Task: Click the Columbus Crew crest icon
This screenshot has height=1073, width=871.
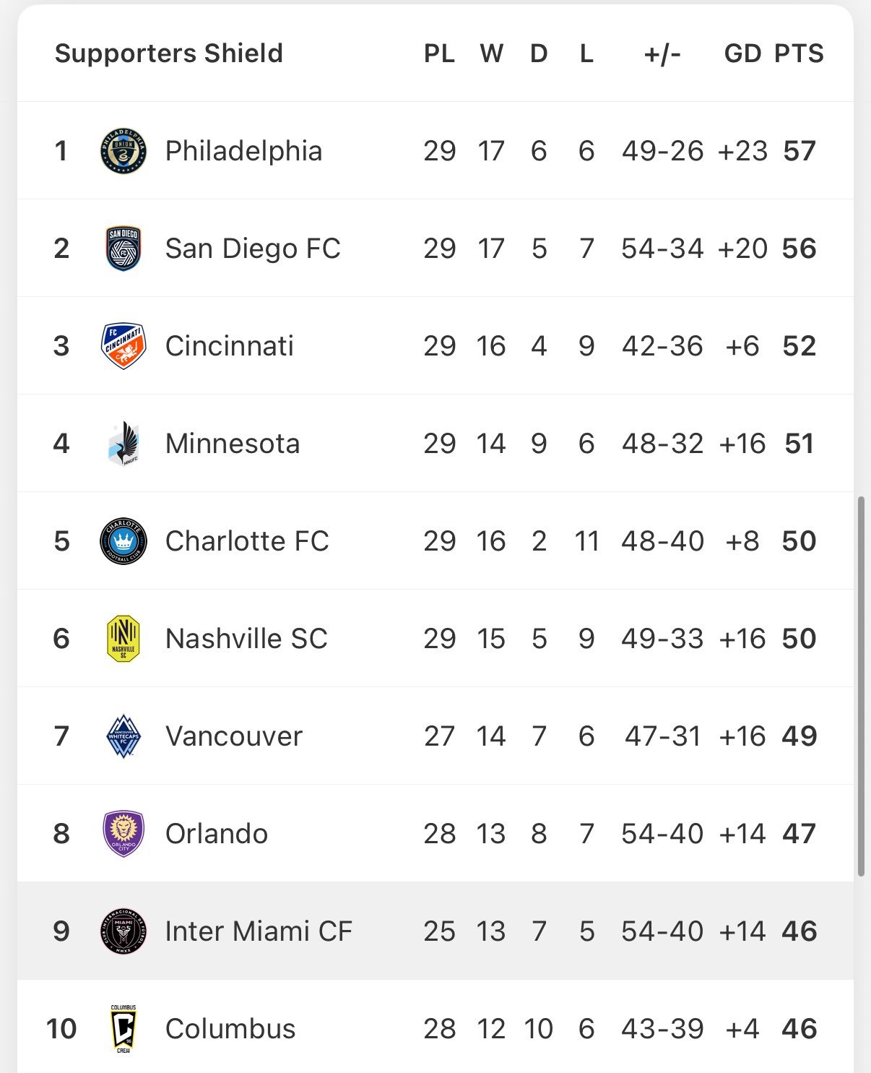Action: pos(123,1028)
